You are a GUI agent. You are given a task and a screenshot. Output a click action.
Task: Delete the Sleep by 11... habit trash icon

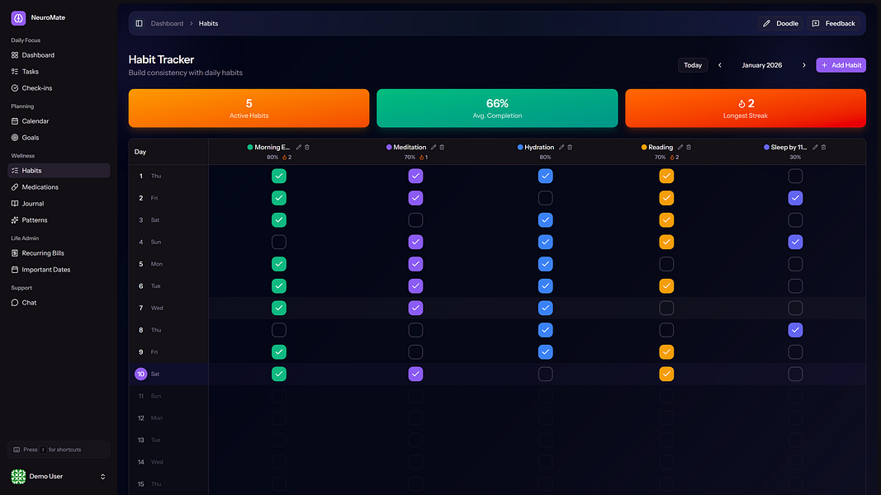824,147
